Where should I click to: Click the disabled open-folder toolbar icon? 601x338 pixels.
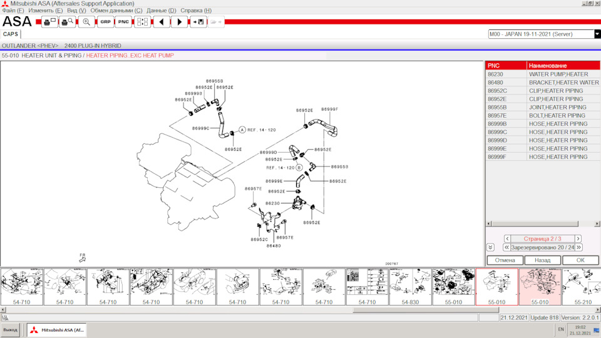coord(216,22)
